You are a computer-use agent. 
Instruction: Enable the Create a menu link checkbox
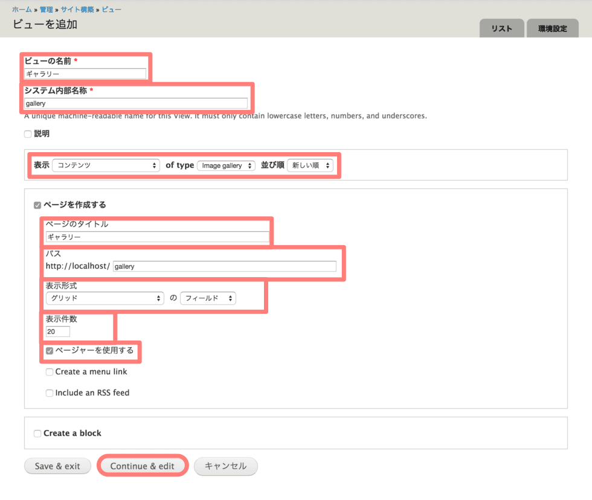pos(50,372)
